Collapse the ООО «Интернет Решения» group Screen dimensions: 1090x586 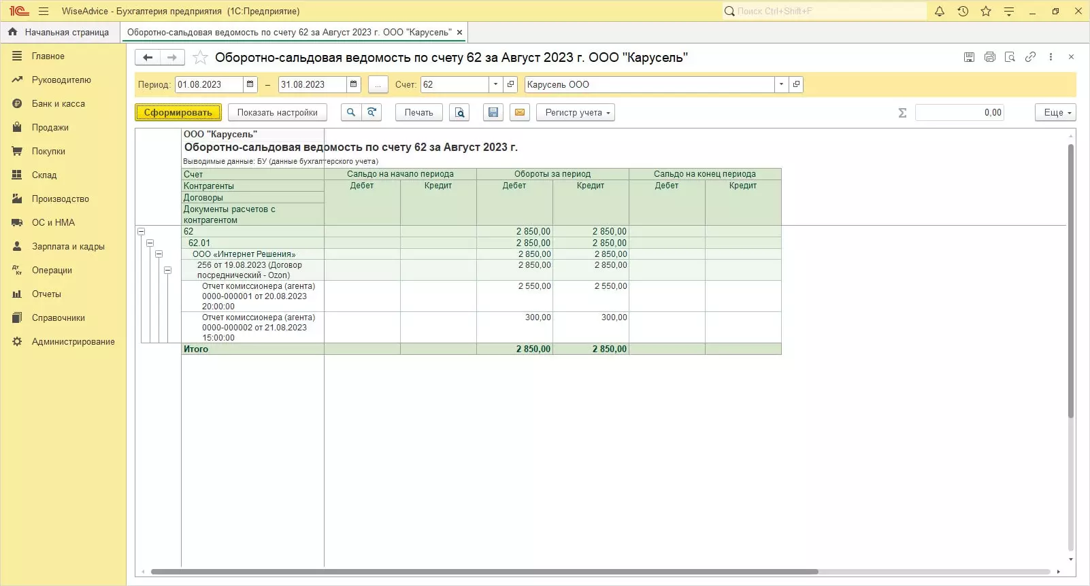coord(159,254)
